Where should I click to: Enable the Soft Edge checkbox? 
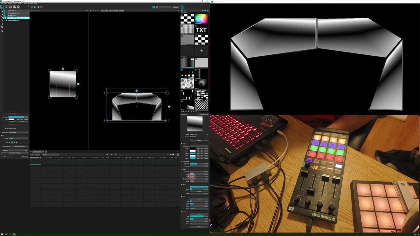(x=2, y=157)
